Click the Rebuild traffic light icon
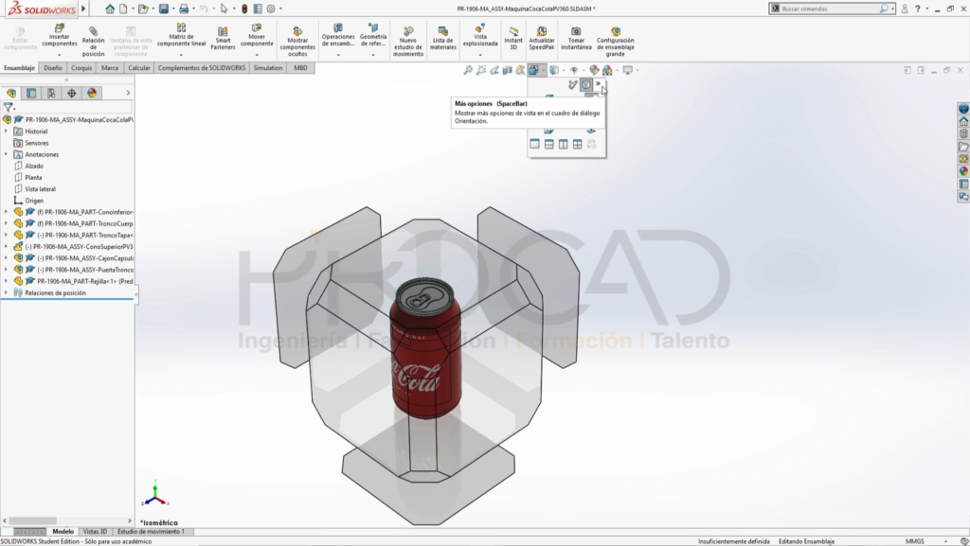 (x=245, y=9)
